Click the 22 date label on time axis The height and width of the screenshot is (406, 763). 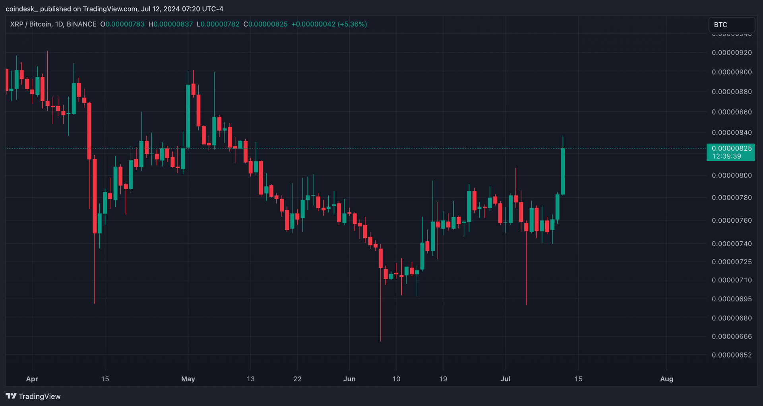point(297,379)
